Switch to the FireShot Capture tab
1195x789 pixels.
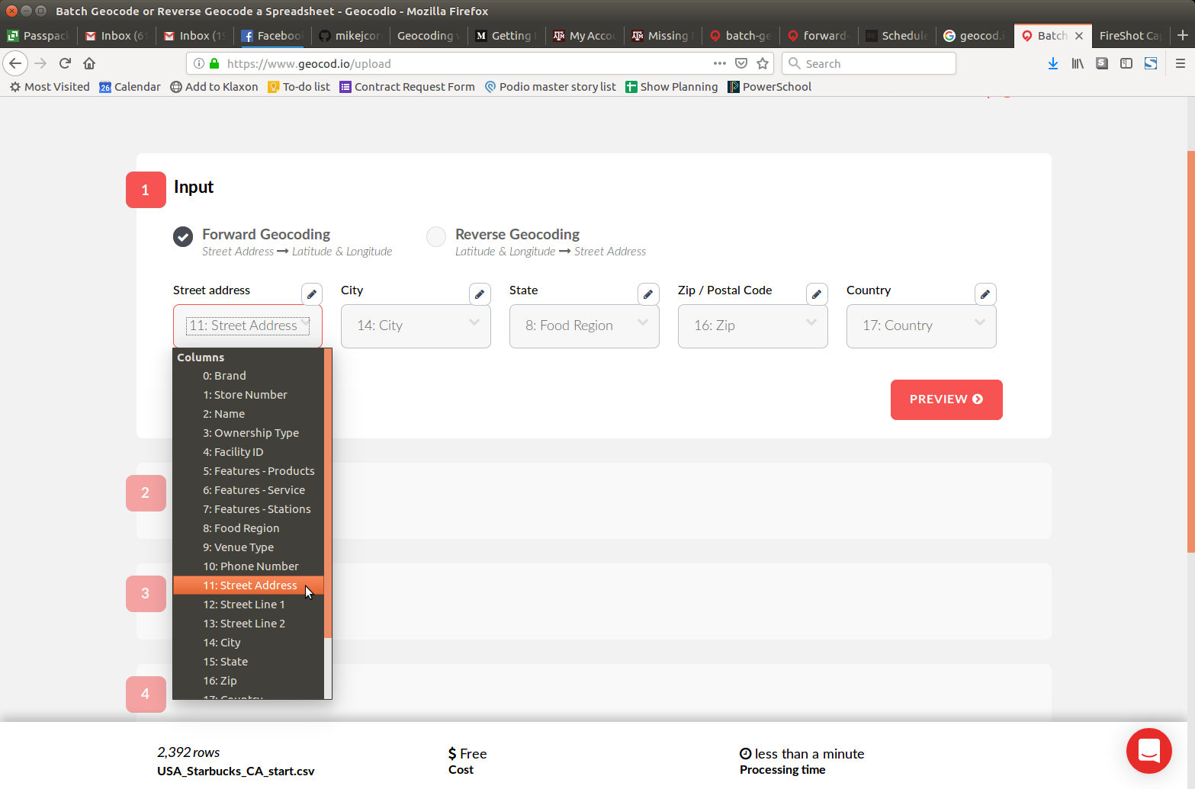pyautogui.click(x=1130, y=36)
